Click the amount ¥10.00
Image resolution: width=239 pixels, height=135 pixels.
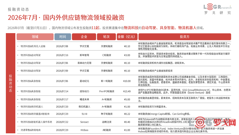pyautogui.click(x=127, y=81)
